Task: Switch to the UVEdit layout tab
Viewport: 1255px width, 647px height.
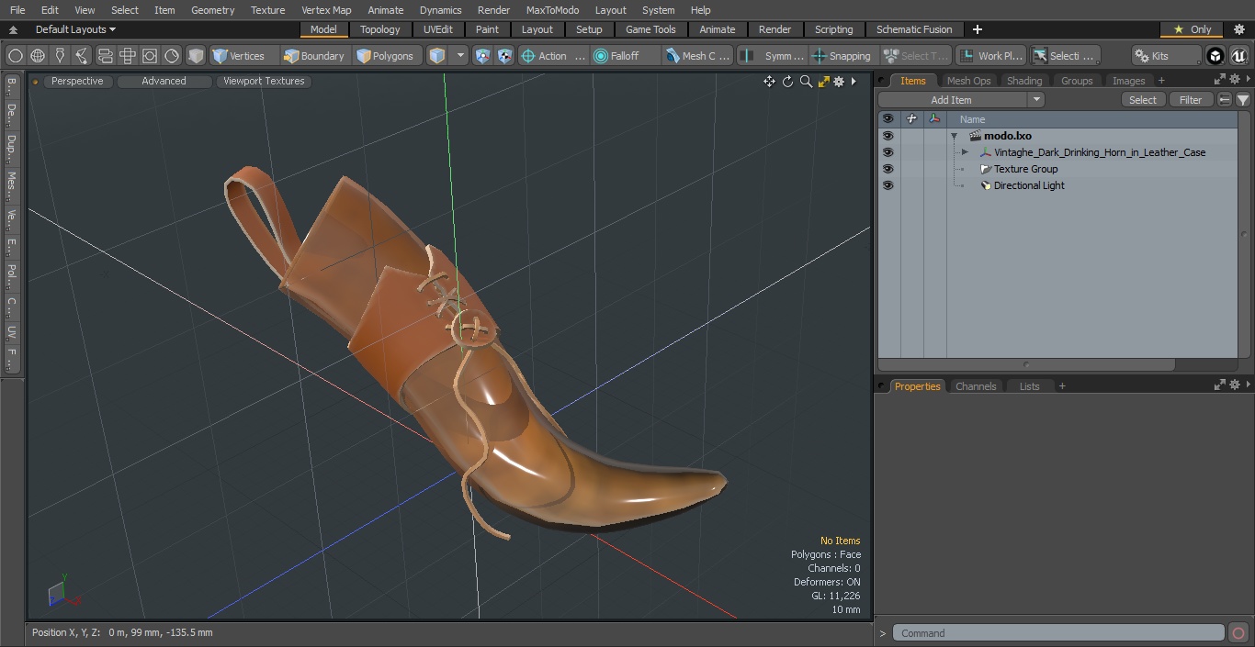Action: coord(437,29)
